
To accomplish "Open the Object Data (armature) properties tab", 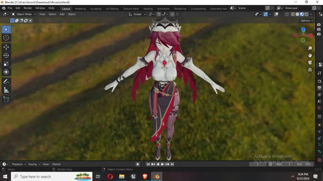I will coord(320,145).
